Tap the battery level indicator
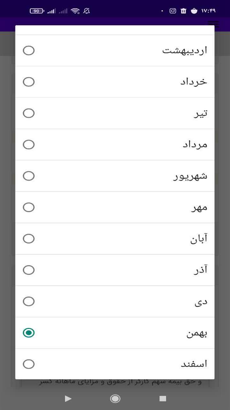Image resolution: width=230 pixels, height=410 pixels. coord(37,11)
